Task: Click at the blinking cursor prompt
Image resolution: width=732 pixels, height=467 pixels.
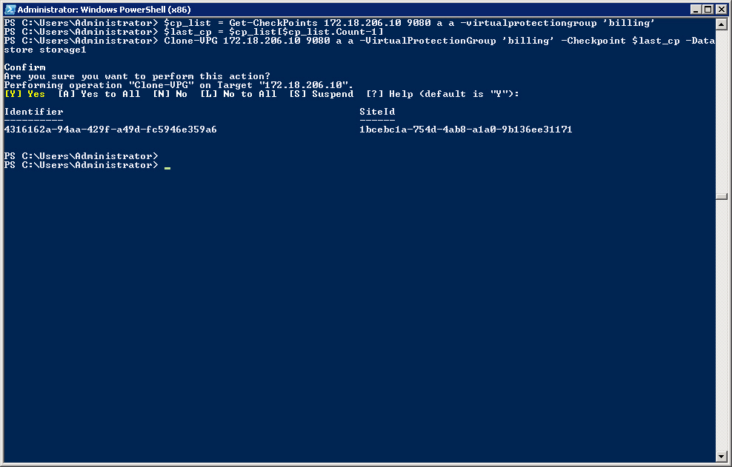Action: 167,166
